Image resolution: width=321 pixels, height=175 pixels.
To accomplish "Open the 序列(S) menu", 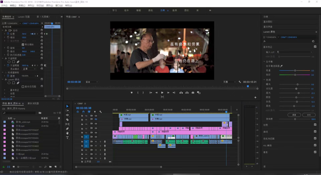I will click(x=31, y=5).
